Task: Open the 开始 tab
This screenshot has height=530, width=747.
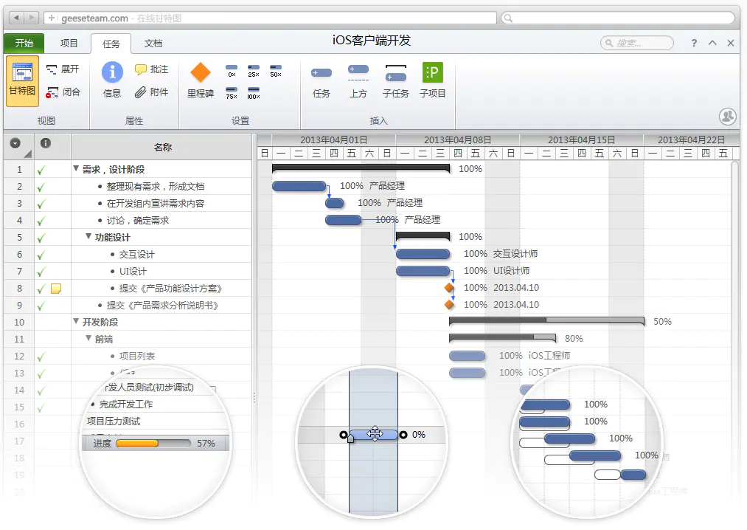Action: pos(24,43)
